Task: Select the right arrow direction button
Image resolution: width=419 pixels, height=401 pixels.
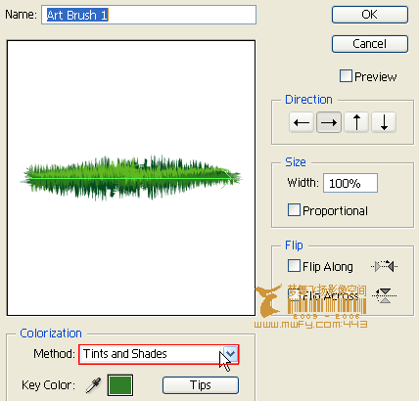Action: tap(329, 122)
